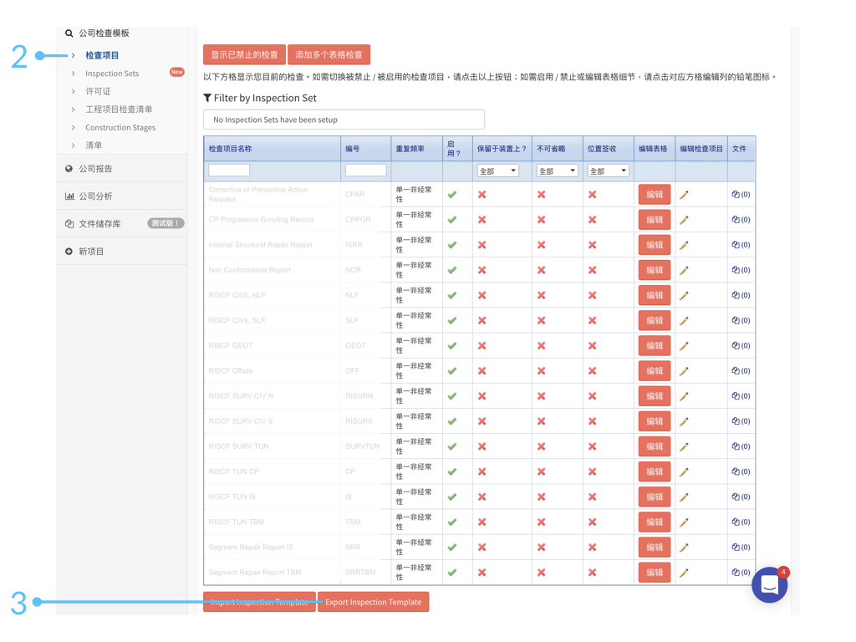
Task: Toggle 保留于装置上 cross in CPPGR row
Action: [x=482, y=220]
